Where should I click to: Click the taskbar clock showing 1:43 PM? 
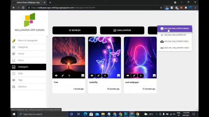point(186,114)
